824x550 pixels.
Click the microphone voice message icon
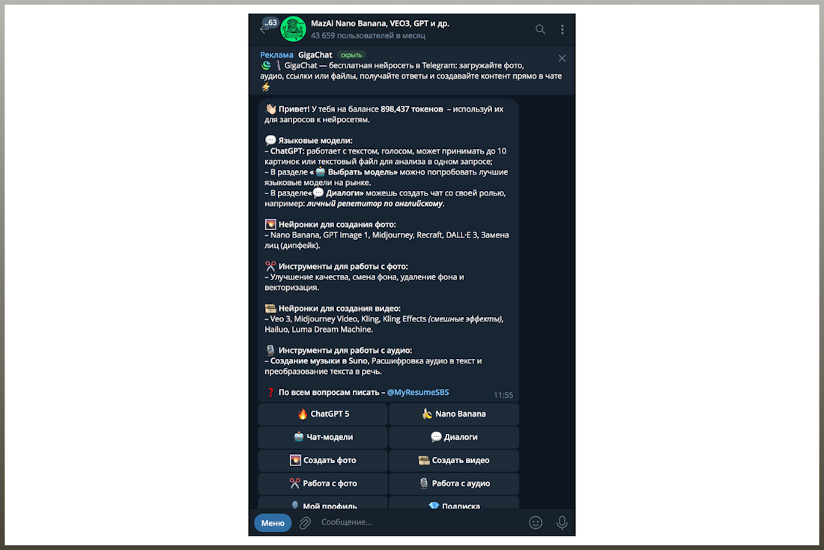[562, 522]
